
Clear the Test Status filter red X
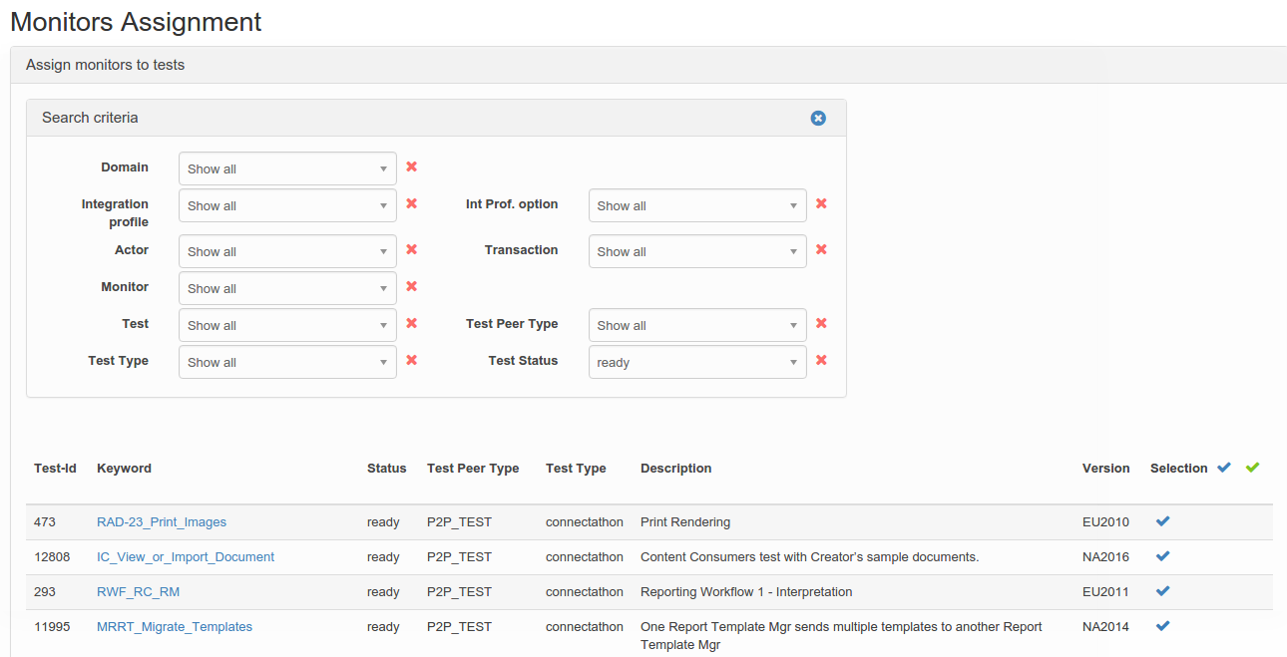pos(821,361)
